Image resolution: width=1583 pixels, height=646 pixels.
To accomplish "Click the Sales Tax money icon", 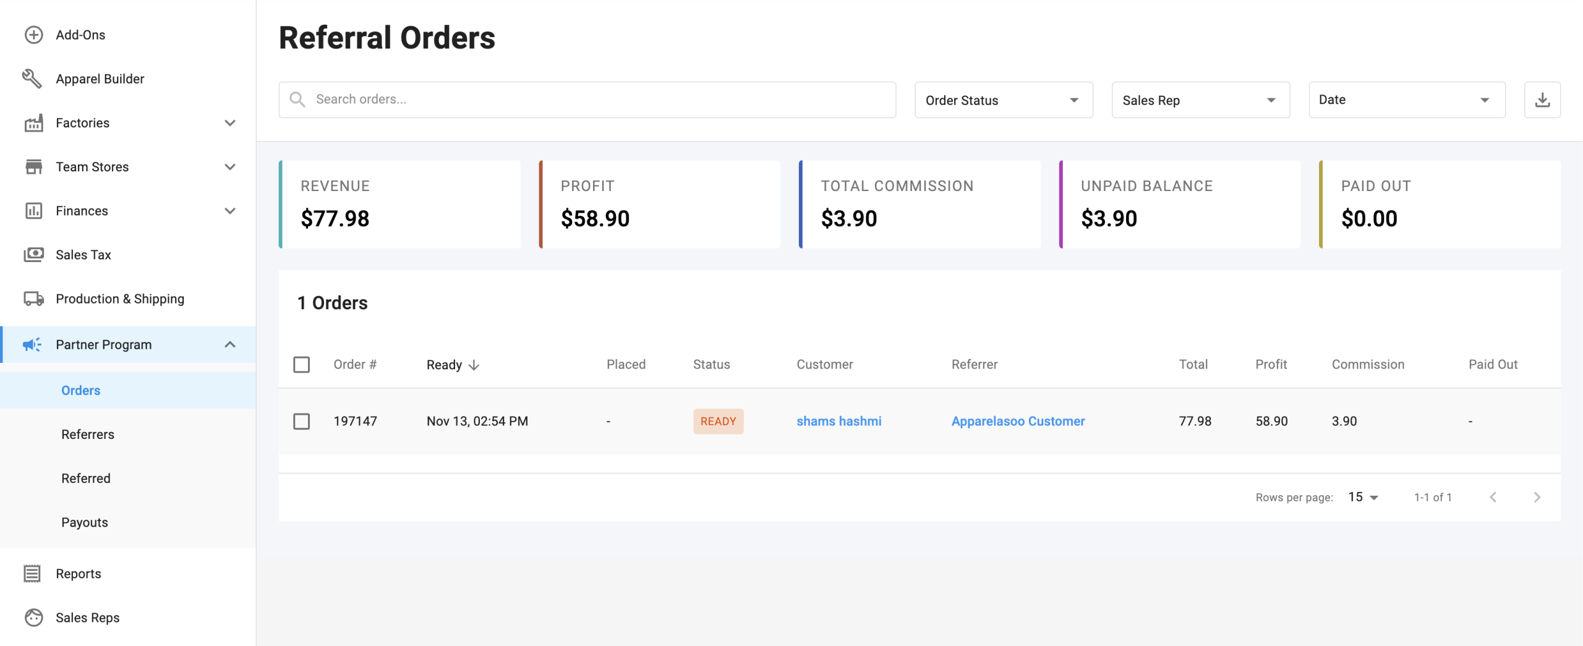I will click(x=33, y=255).
